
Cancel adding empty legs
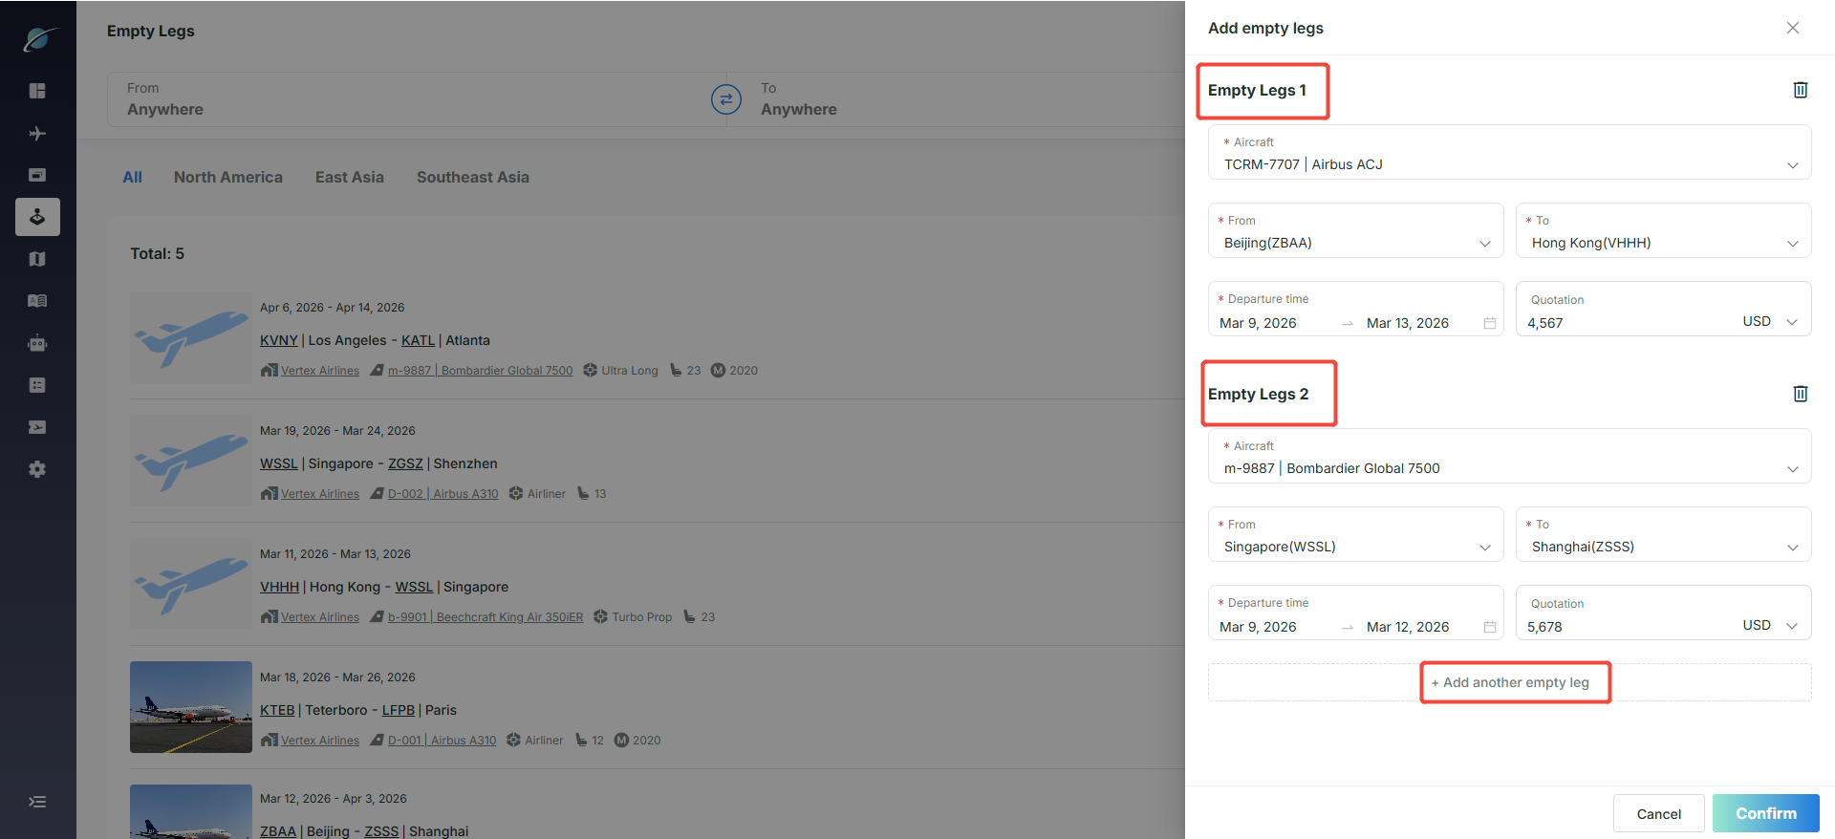tap(1659, 813)
